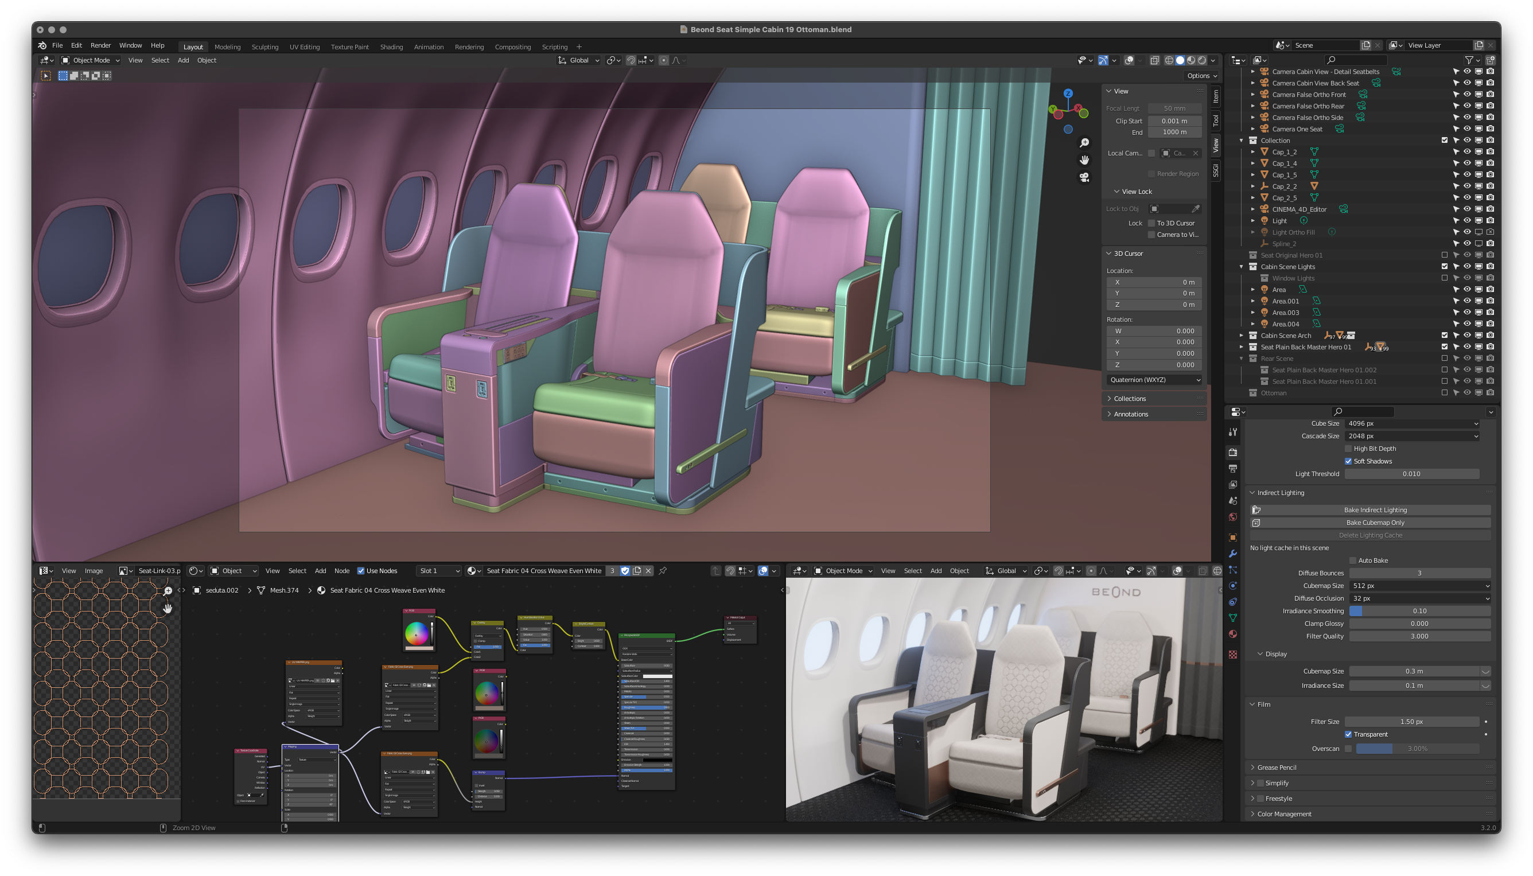
Task: Uncheck the Soft Shadows checkbox
Action: (x=1348, y=461)
